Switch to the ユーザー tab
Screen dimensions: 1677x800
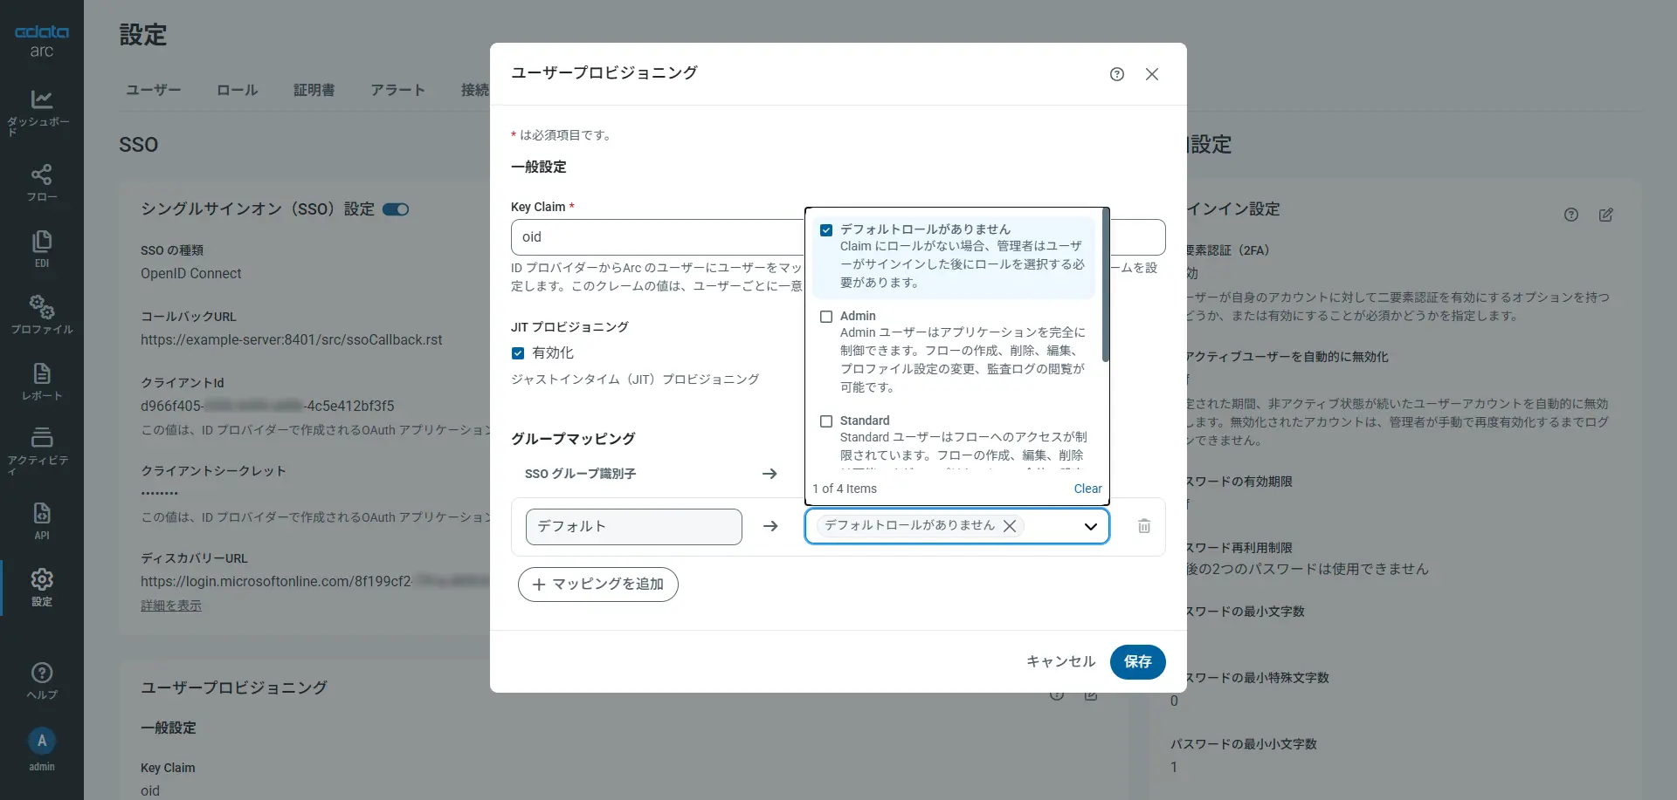click(154, 90)
